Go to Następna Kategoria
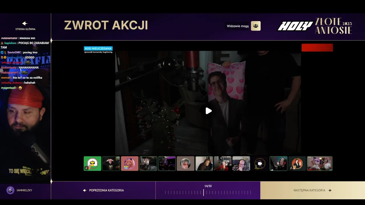 (313, 190)
